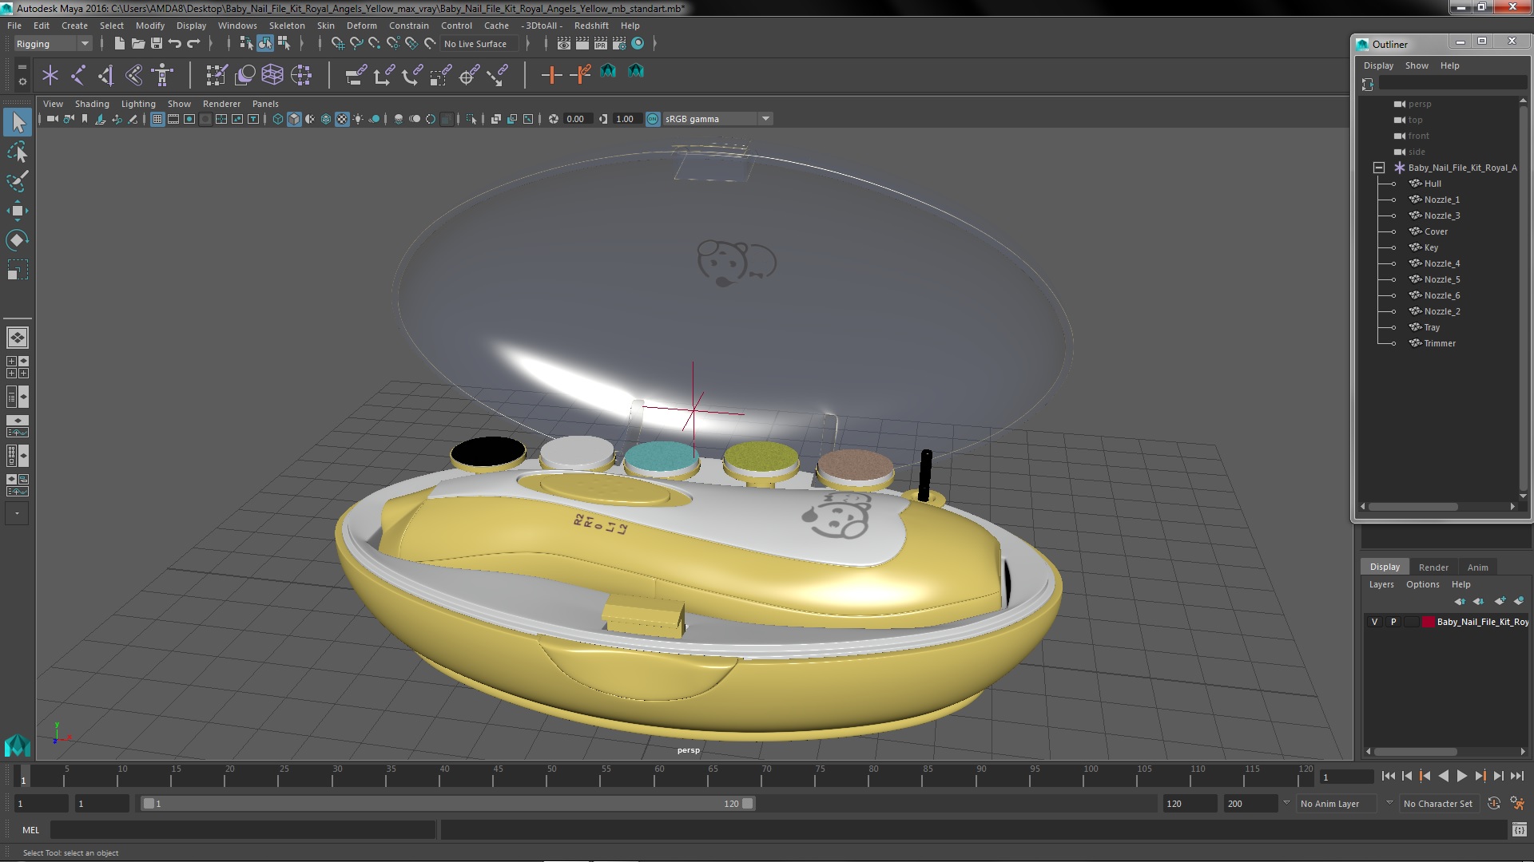This screenshot has height=862, width=1534.
Task: Toggle viewport grid display icon
Action: (157, 119)
